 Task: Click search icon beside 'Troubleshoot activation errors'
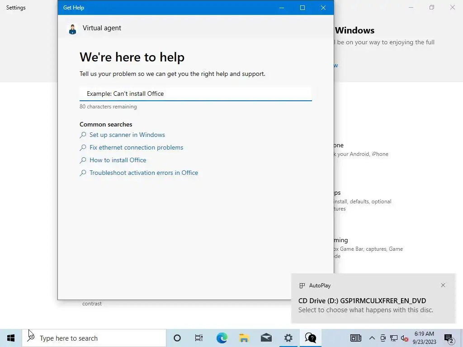pyautogui.click(x=83, y=173)
